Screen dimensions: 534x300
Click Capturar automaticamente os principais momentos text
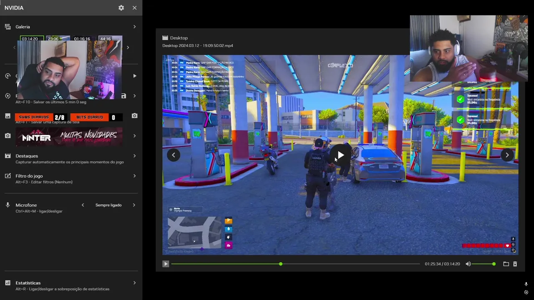70,162
